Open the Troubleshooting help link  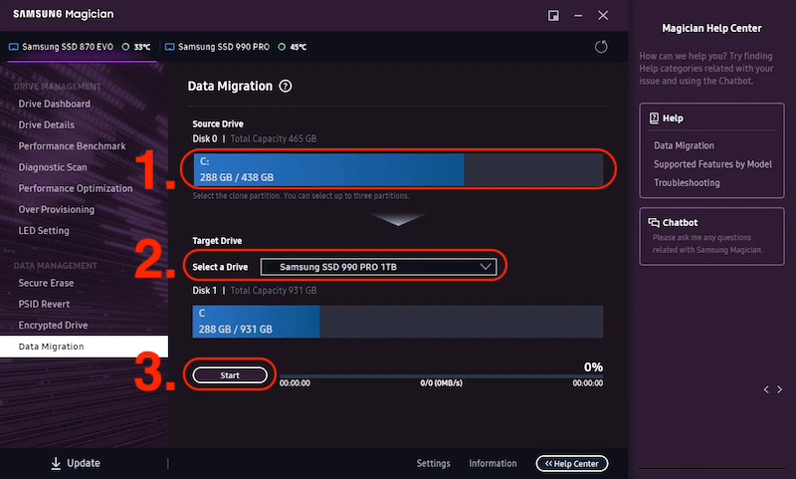tap(687, 183)
